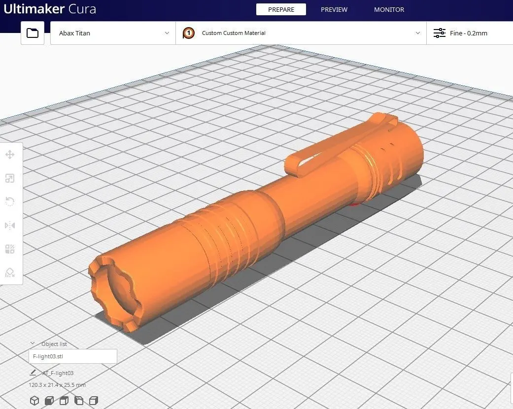Switch to left side view cube

[x=79, y=401]
